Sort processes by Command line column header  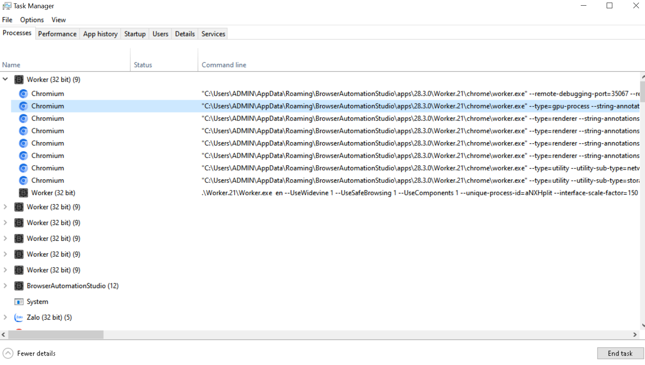tap(224, 65)
